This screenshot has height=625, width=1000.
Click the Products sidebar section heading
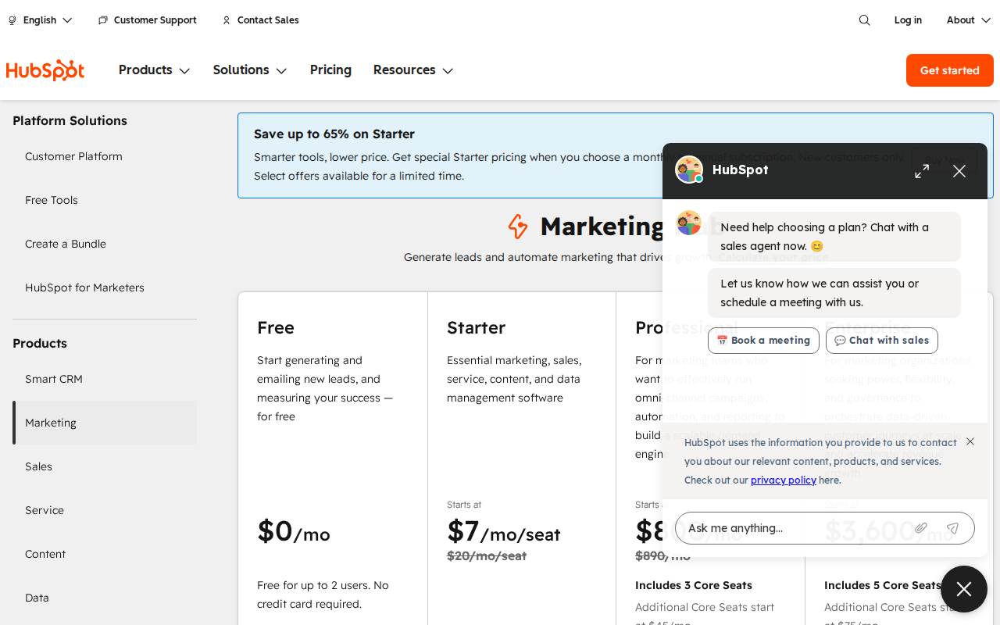(40, 343)
